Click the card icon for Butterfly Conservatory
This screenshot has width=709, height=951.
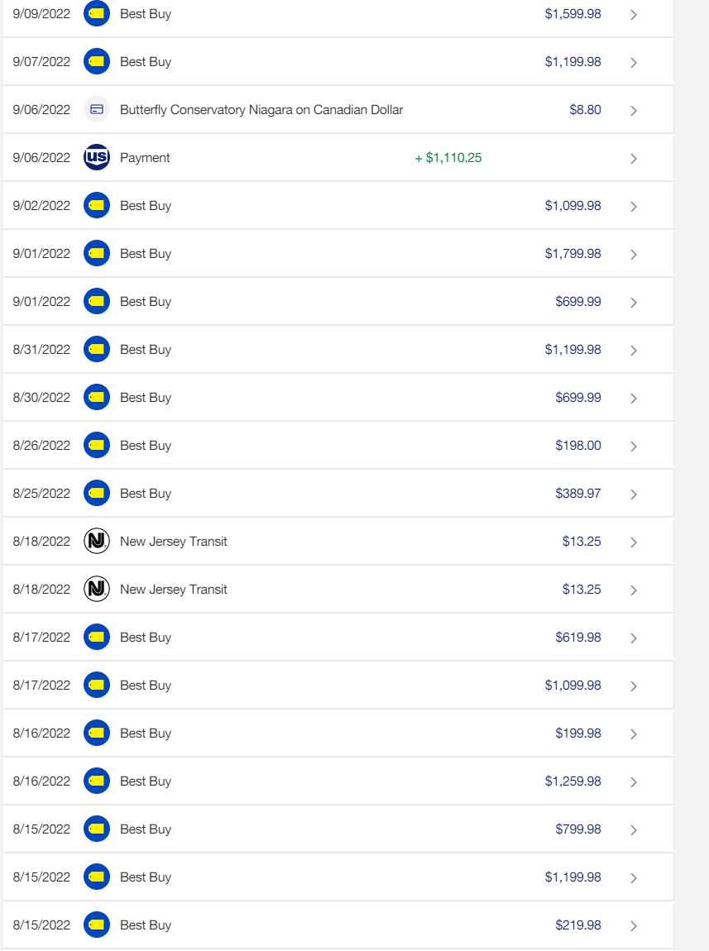click(97, 110)
